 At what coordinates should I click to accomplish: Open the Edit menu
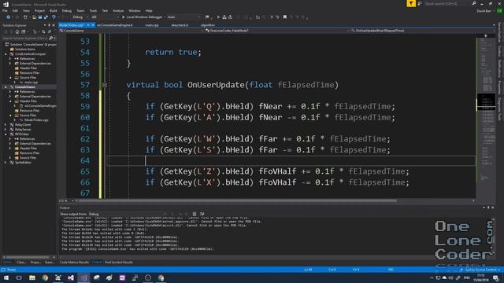point(15,10)
